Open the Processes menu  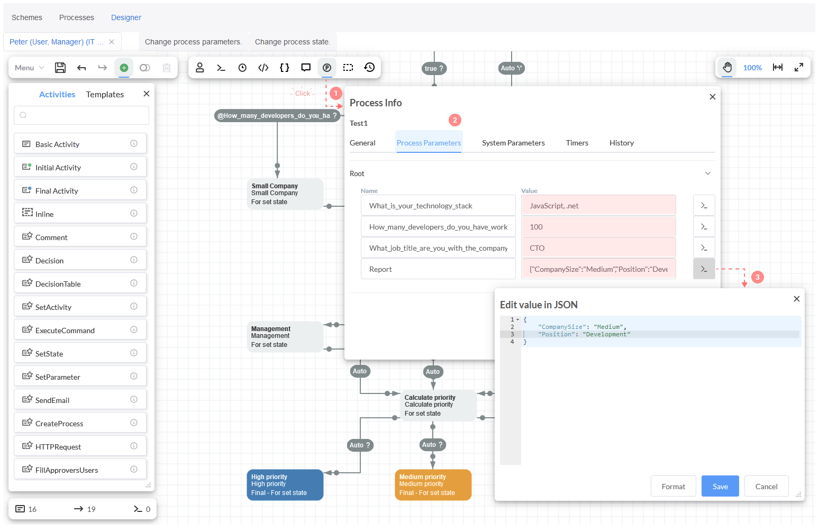click(77, 17)
